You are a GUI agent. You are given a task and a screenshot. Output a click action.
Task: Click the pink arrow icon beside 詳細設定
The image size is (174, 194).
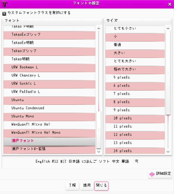(x=152, y=174)
